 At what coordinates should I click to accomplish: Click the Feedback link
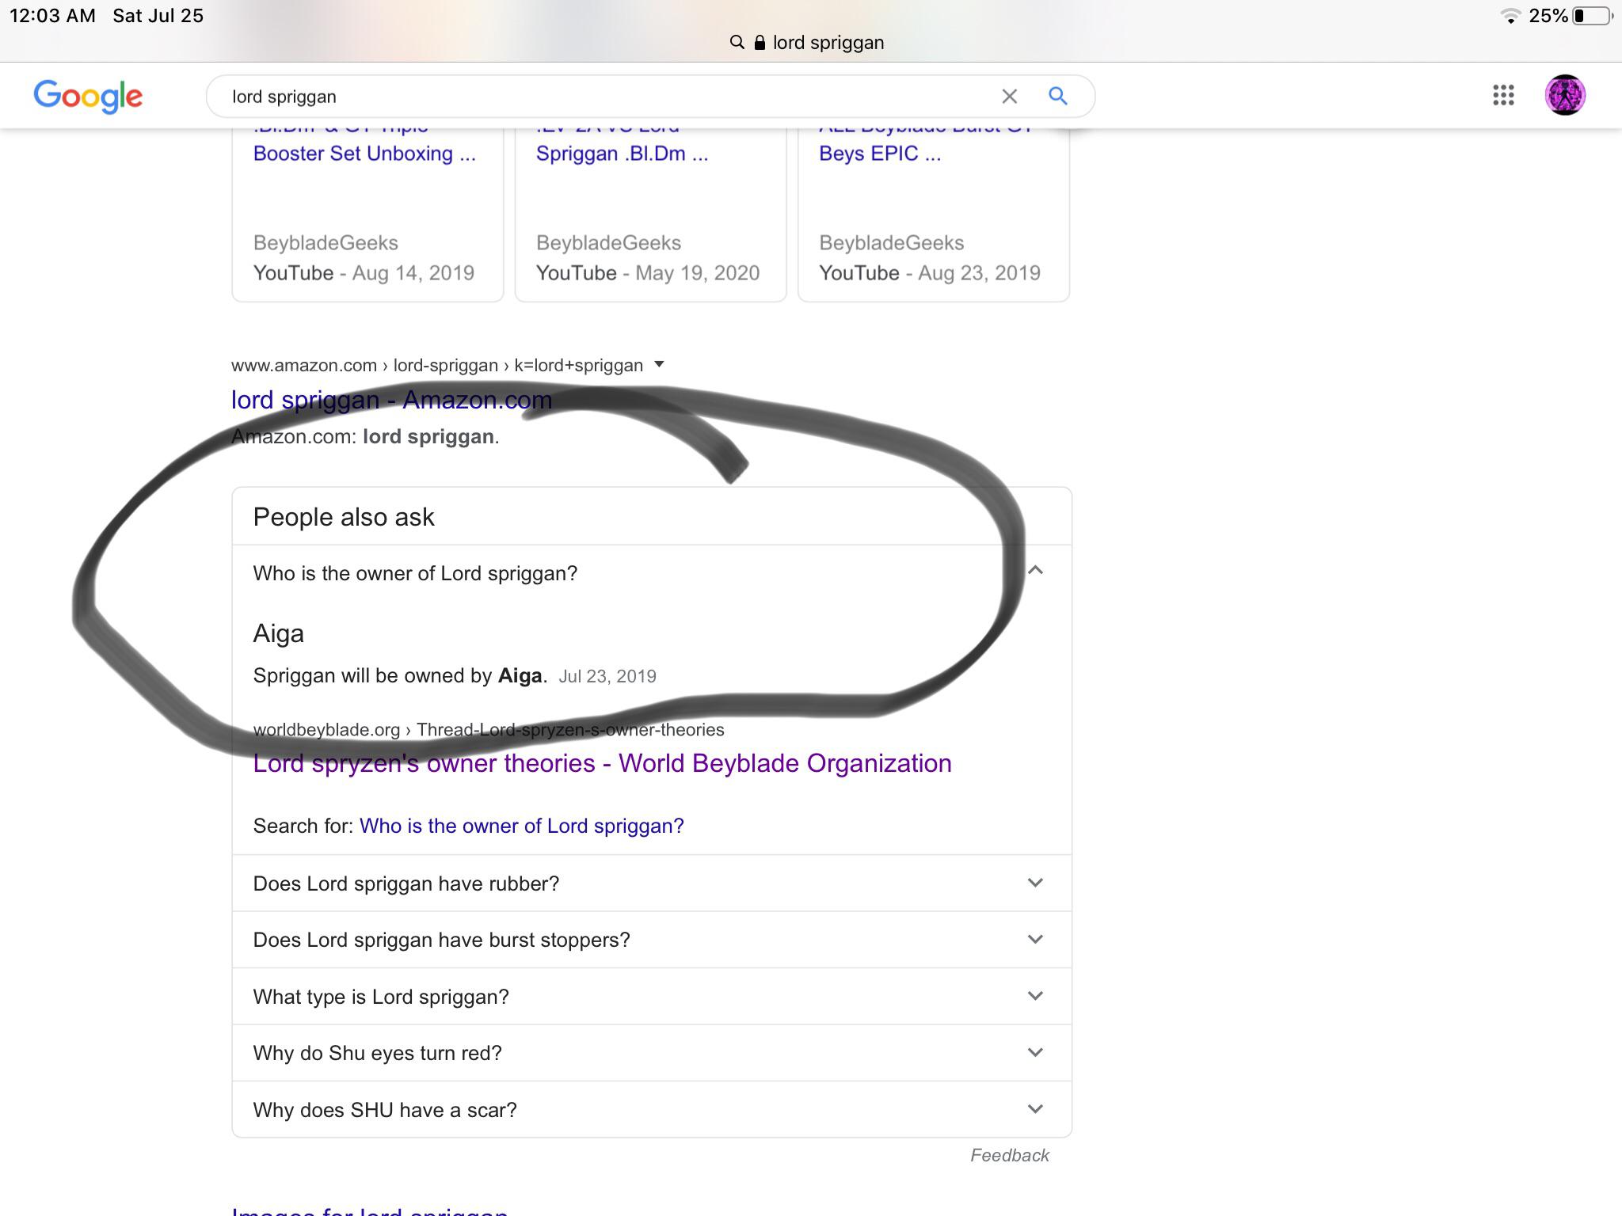click(1009, 1155)
